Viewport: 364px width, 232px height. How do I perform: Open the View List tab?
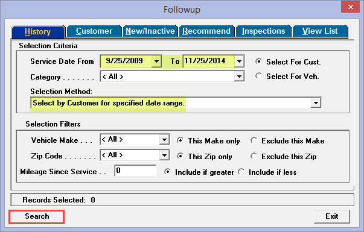(320, 31)
